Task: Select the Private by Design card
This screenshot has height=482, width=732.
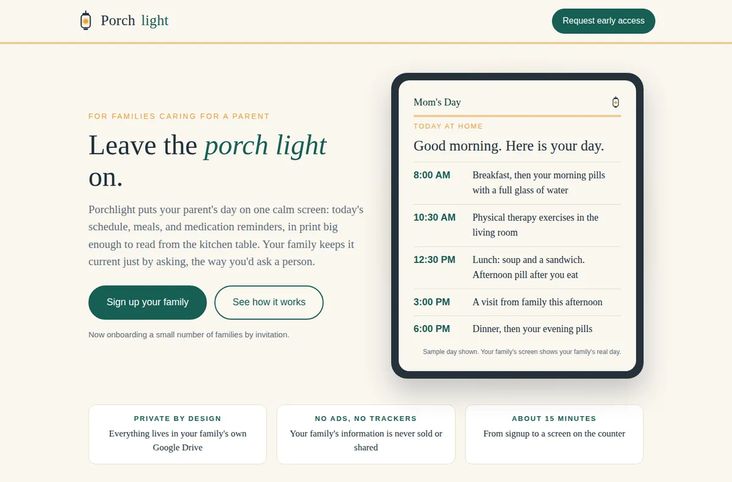Action: pos(178,434)
